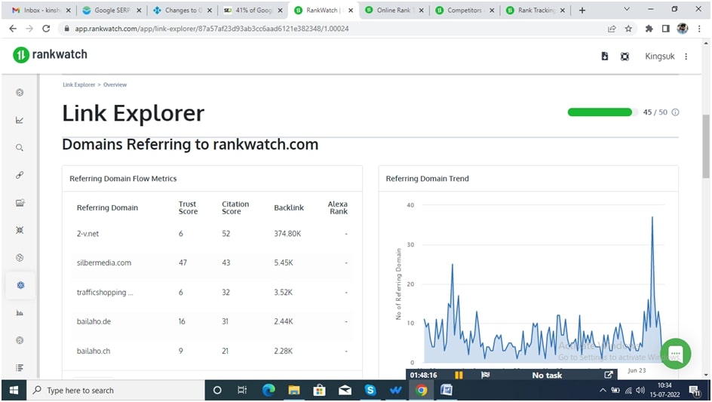The image size is (712, 402).
Task: Select the highlighted blue sidebar icon
Action: coord(20,285)
